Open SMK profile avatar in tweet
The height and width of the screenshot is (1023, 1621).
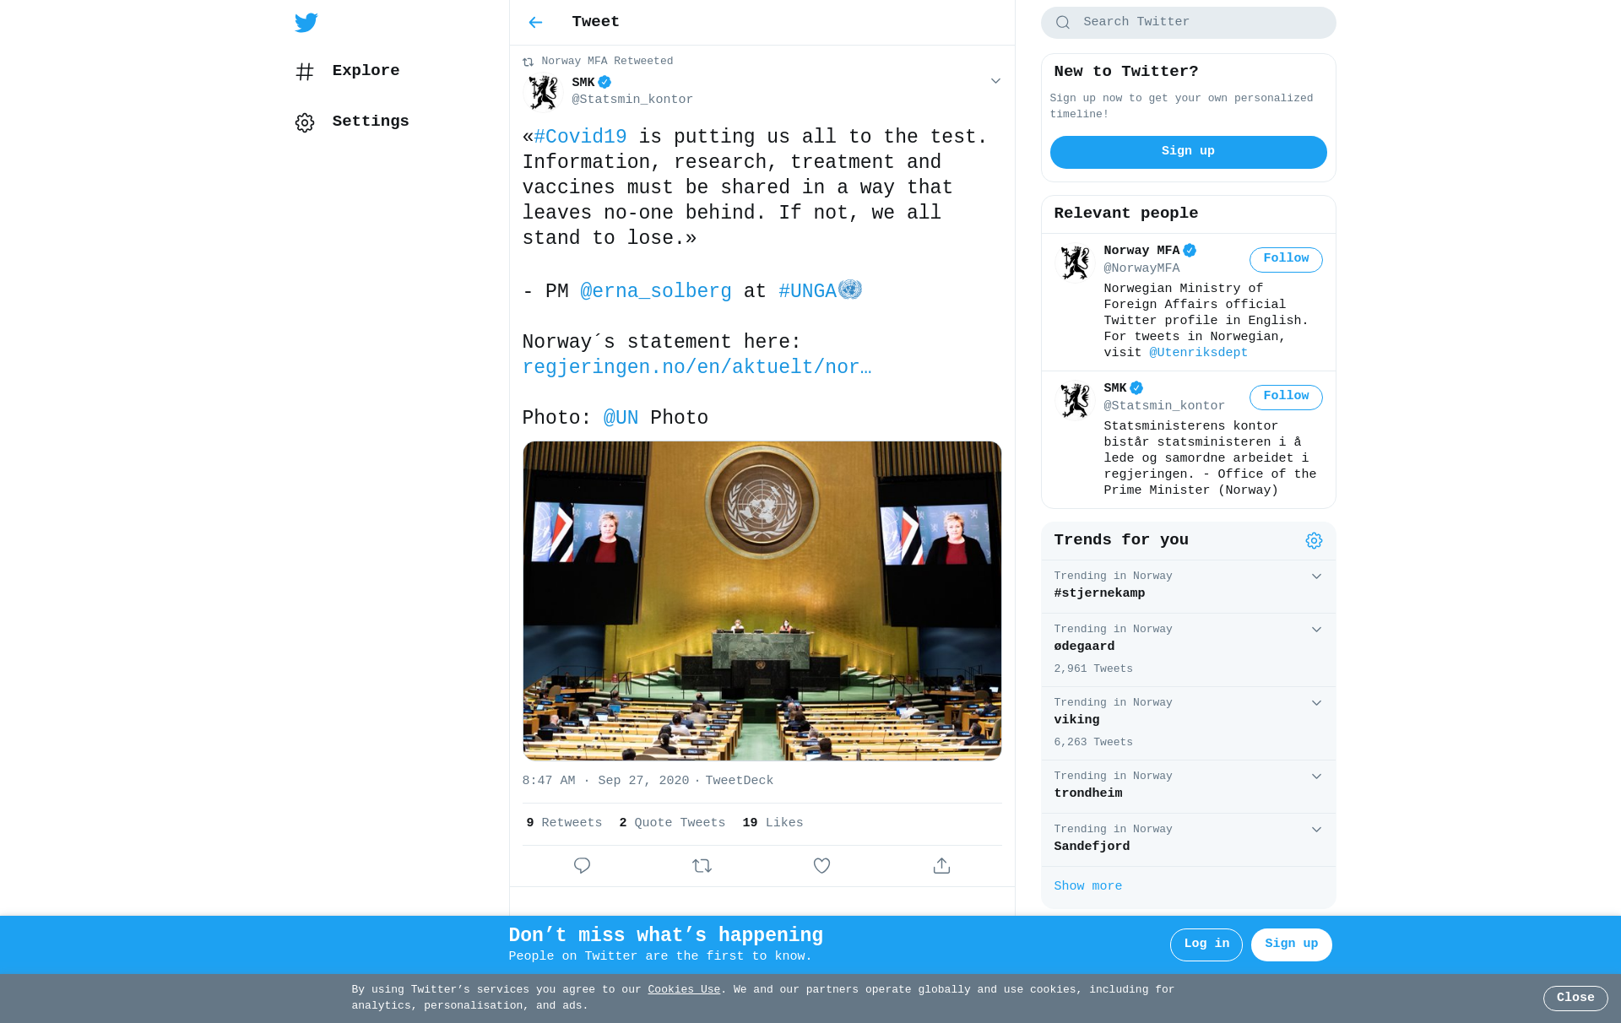click(543, 92)
